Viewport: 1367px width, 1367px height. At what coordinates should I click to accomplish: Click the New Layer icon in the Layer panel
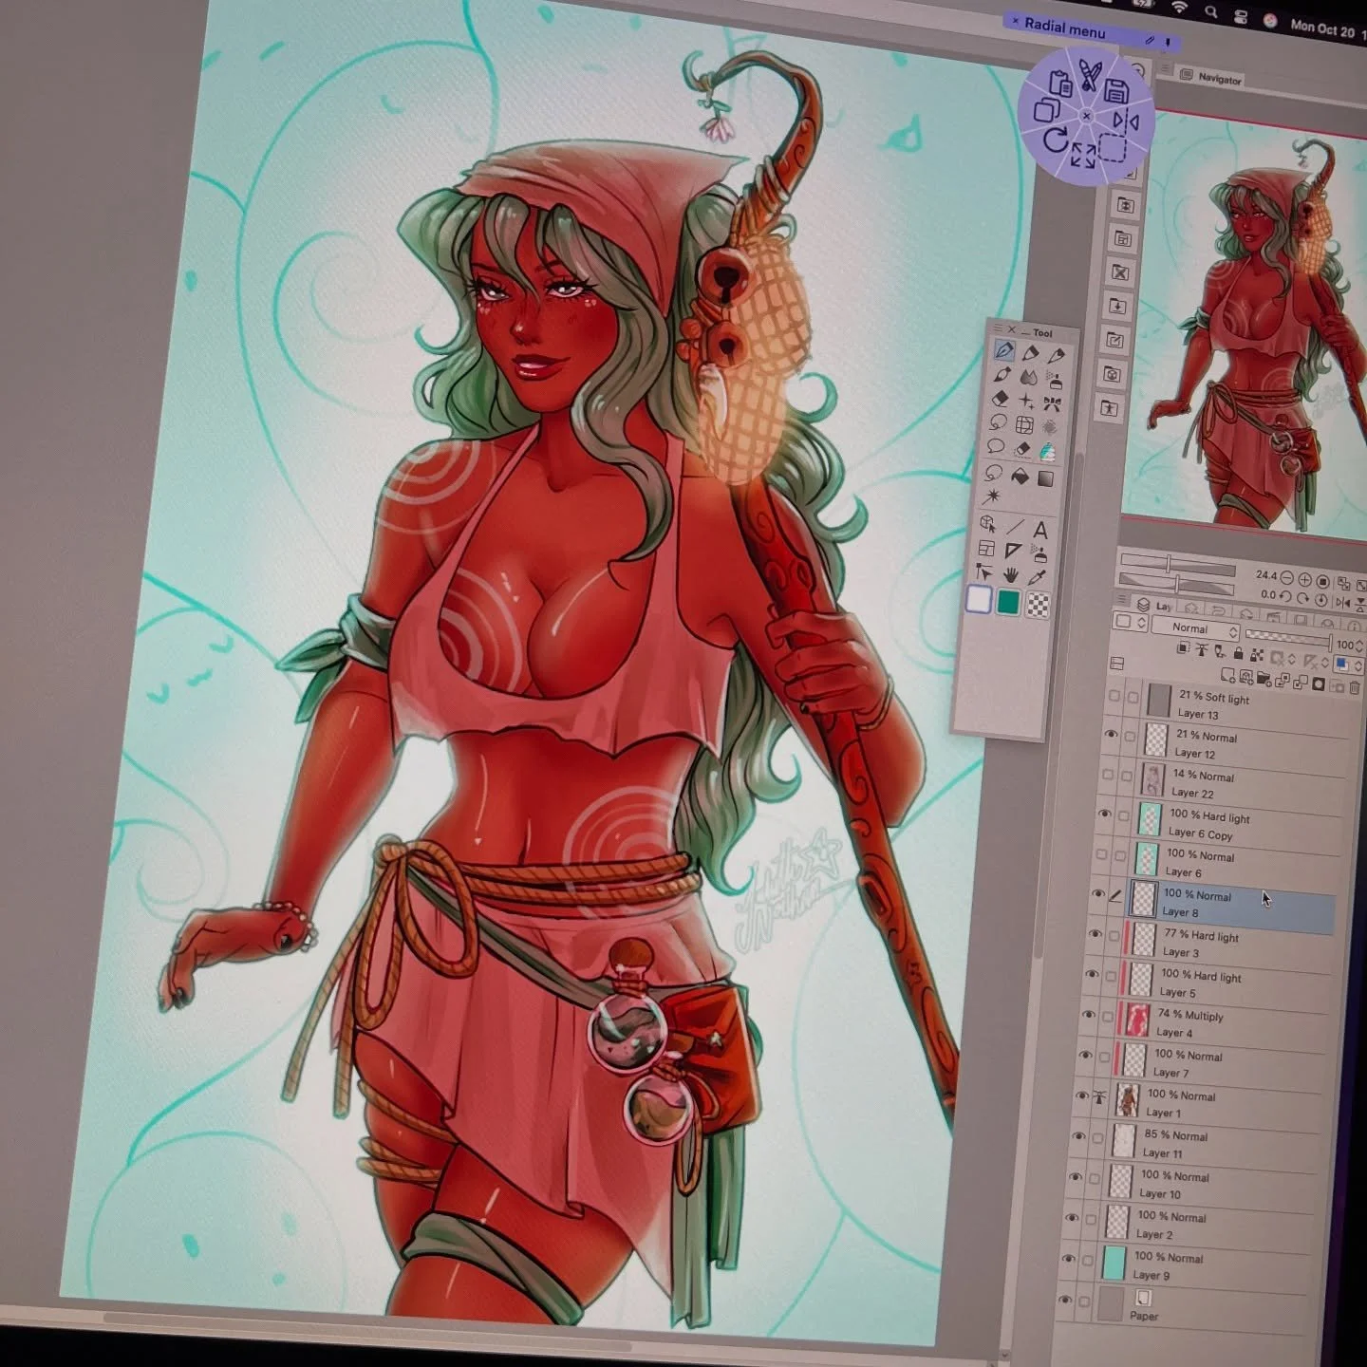(1227, 676)
